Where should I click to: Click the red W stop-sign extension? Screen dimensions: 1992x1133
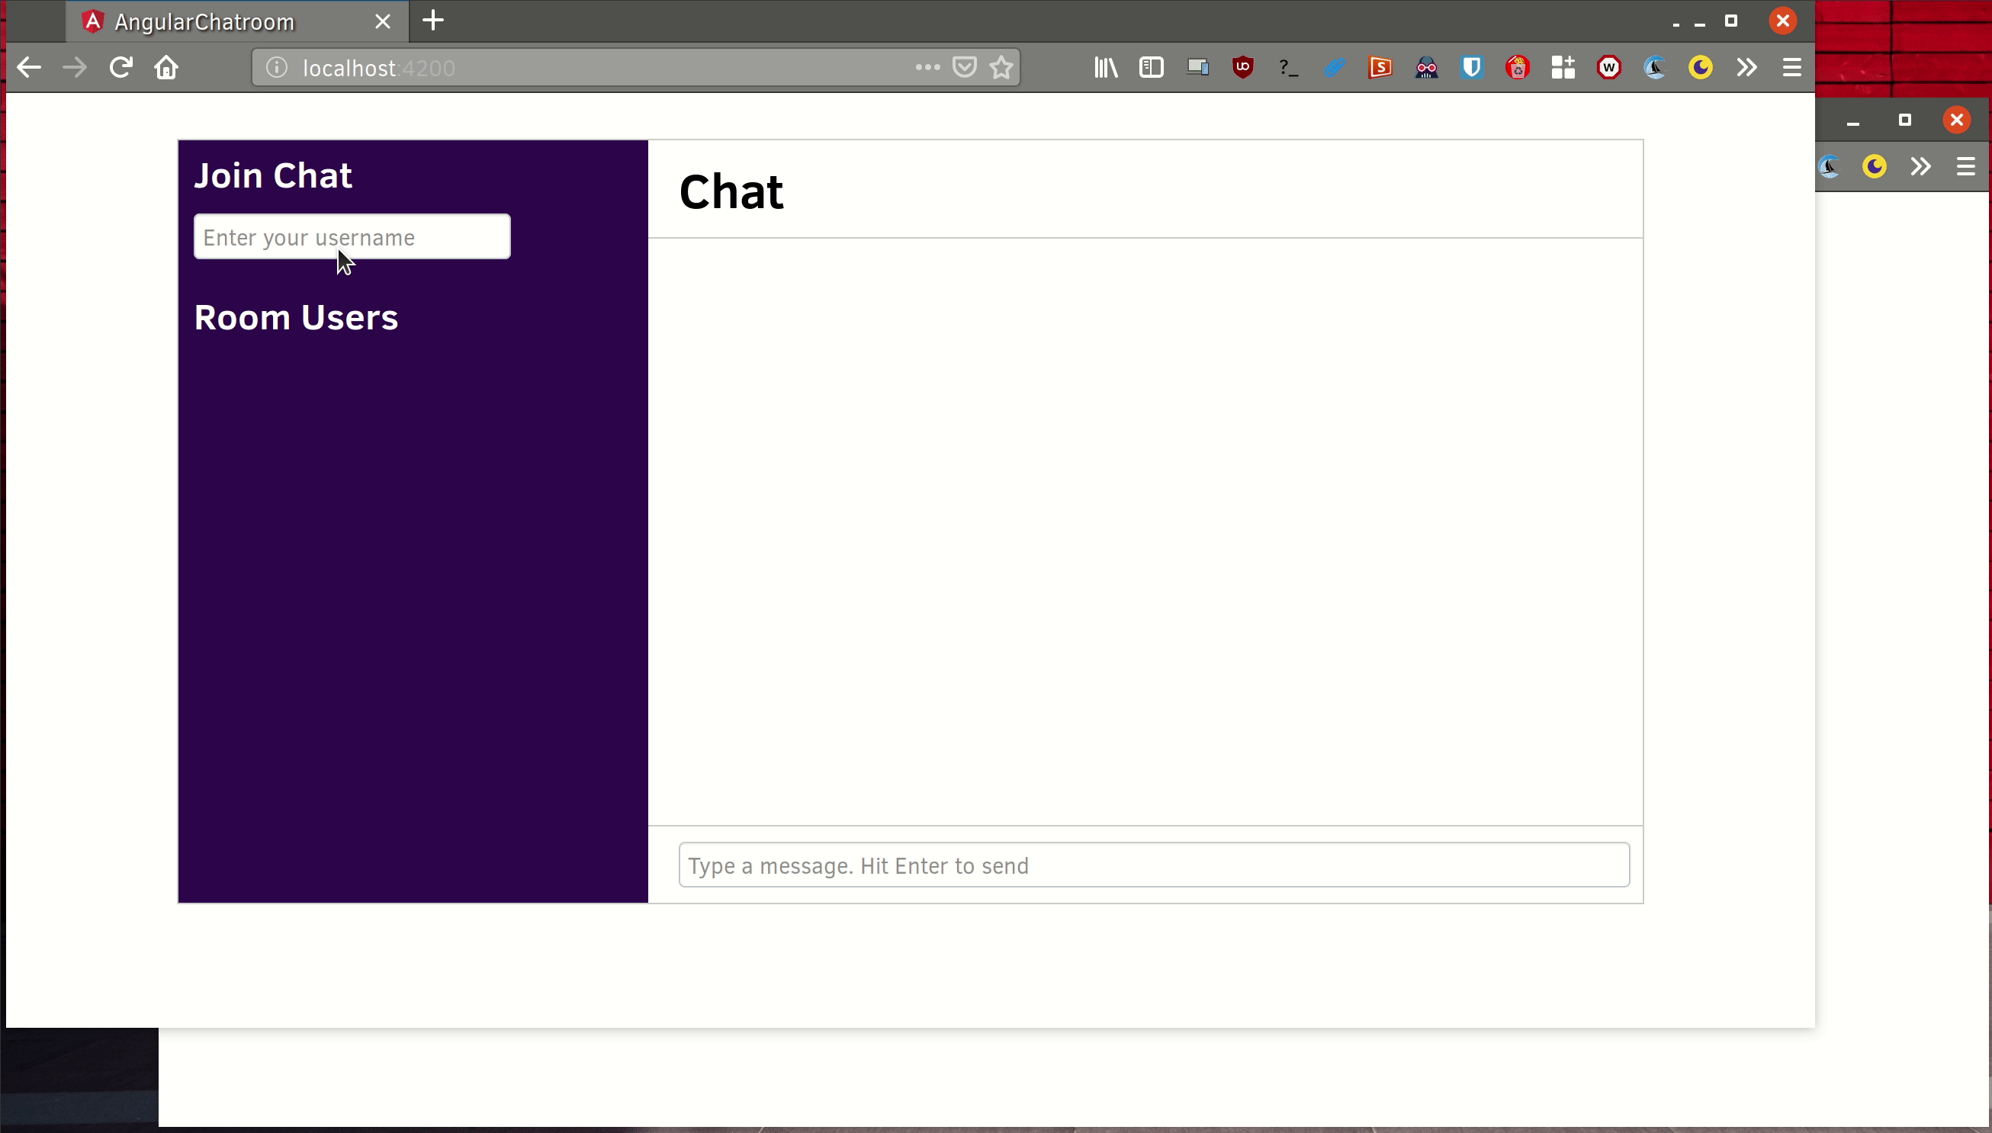coord(1609,68)
